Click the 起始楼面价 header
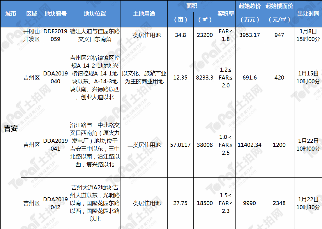 pos(279,13)
